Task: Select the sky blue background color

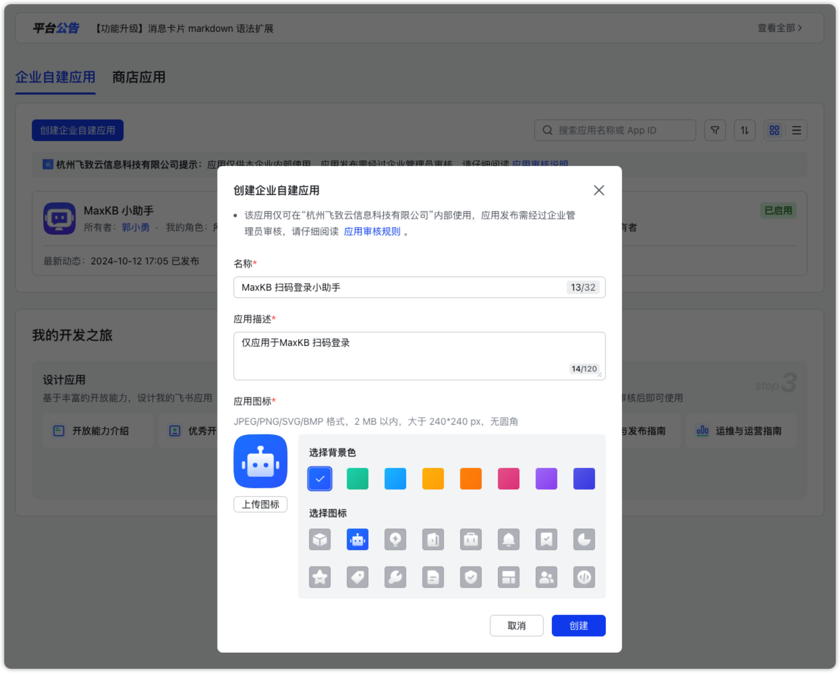Action: tap(395, 479)
